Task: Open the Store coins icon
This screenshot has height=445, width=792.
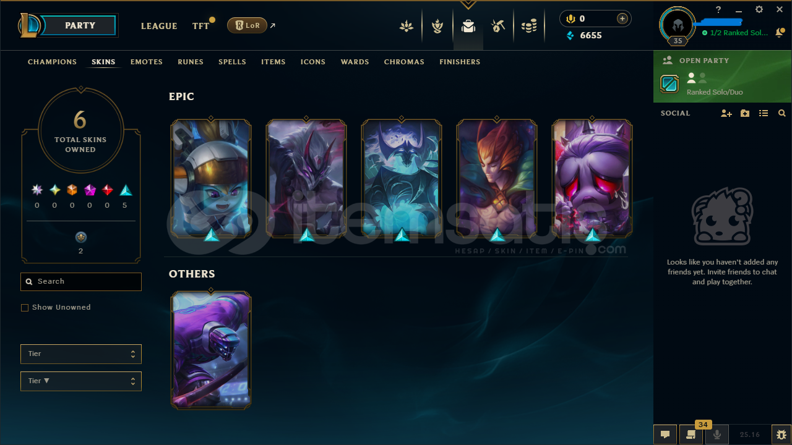Action: [529, 26]
